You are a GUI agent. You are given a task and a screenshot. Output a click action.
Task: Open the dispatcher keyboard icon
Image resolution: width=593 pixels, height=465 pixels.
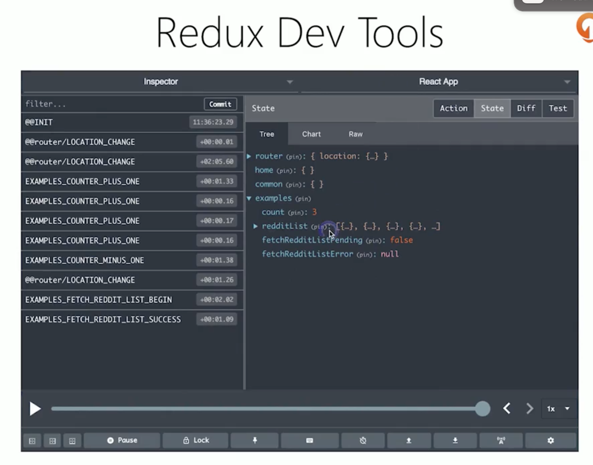point(309,440)
